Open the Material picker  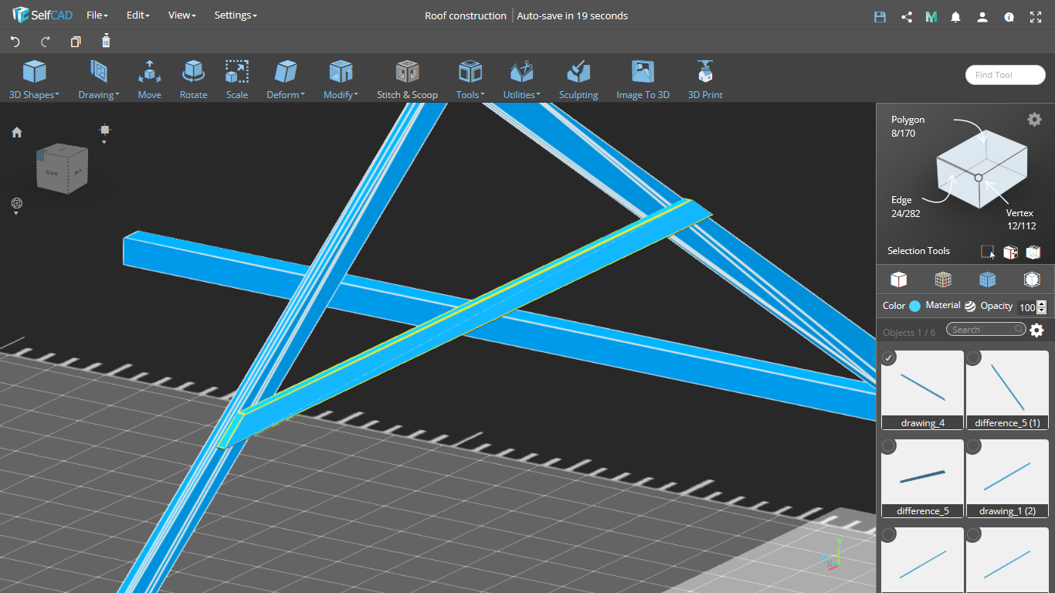[x=970, y=306]
